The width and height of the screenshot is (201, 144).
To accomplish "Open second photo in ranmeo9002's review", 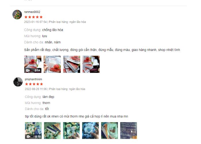I will coord(52,64).
